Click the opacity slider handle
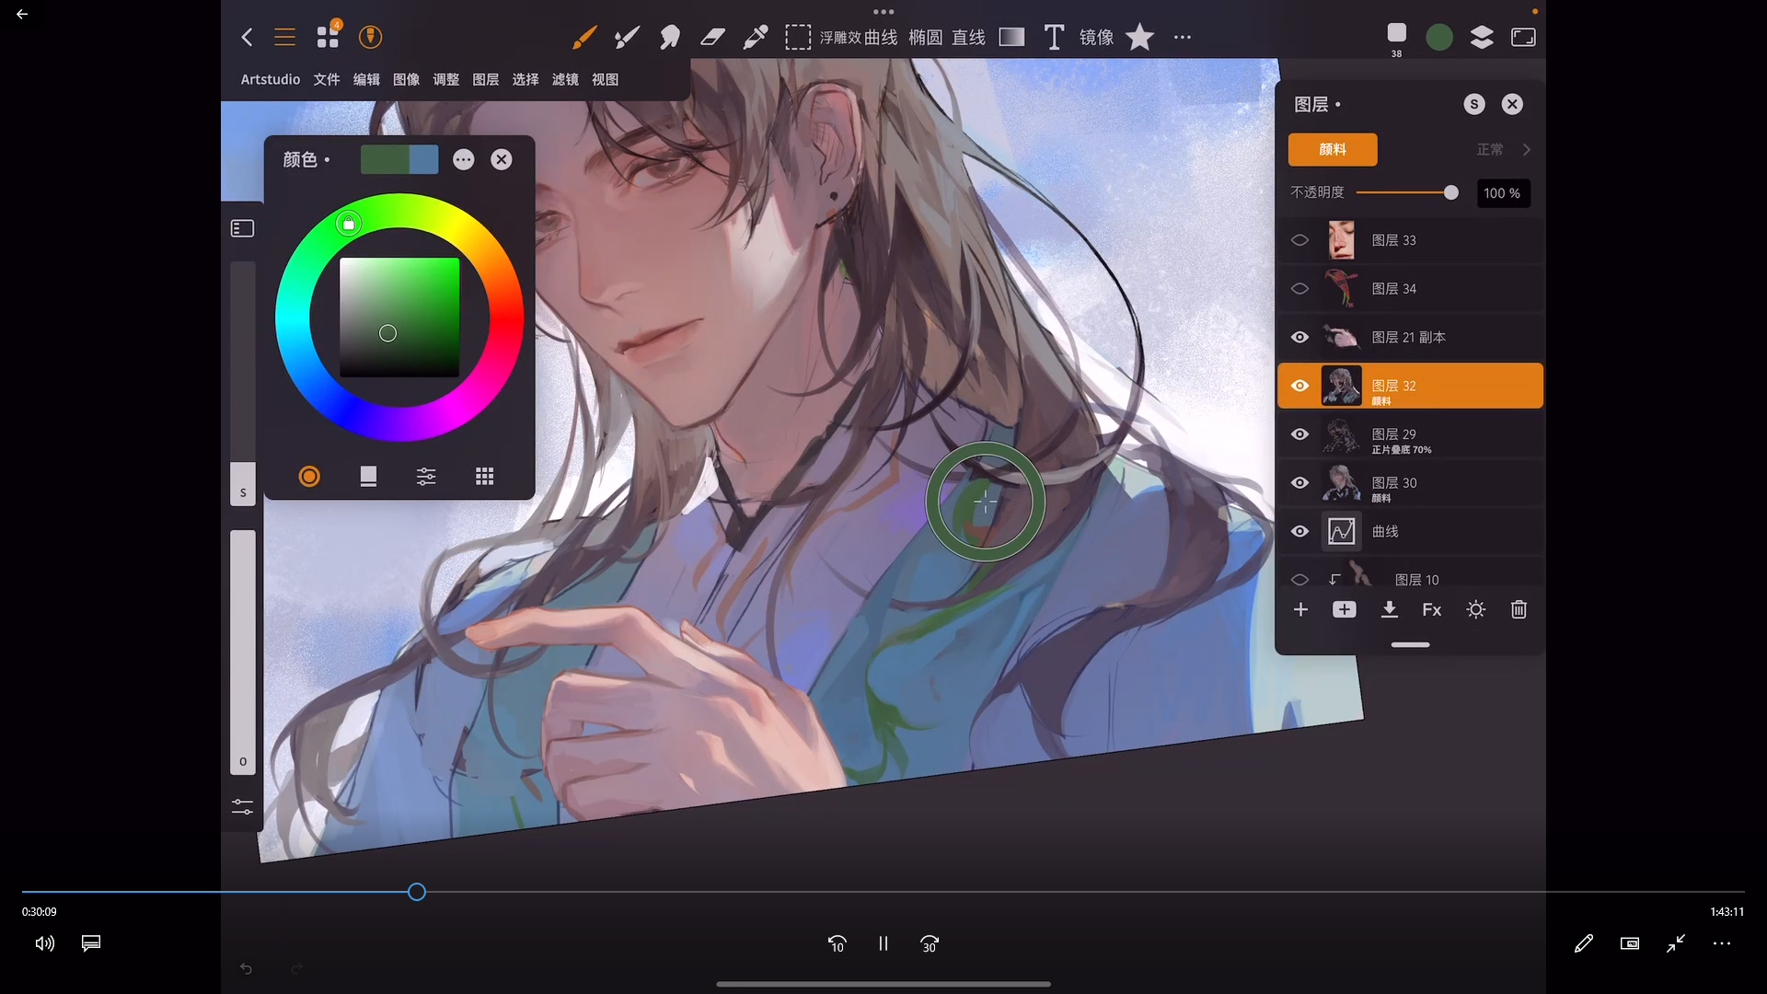The width and height of the screenshot is (1767, 994). (1450, 192)
